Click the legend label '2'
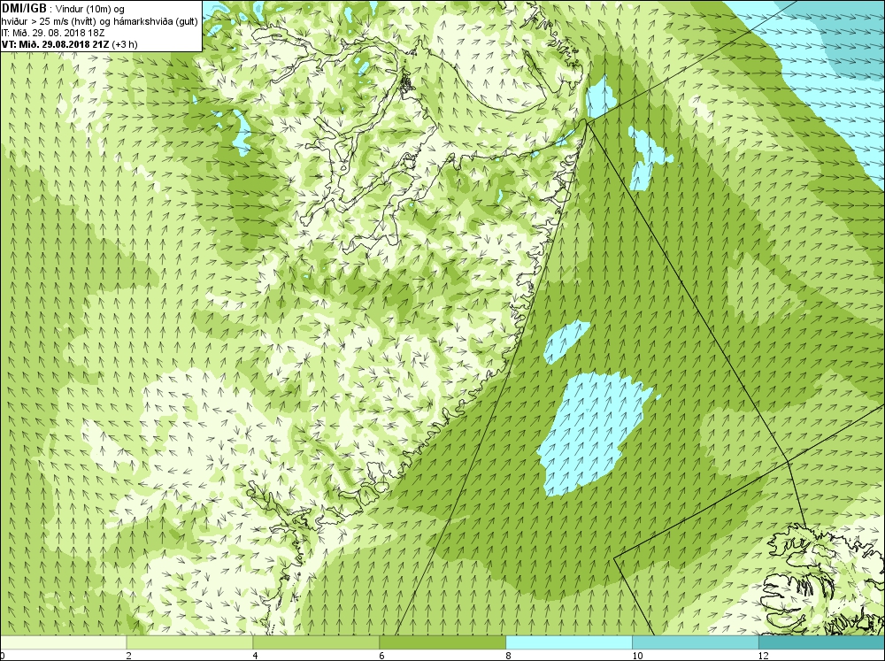885x661 pixels. (129, 656)
